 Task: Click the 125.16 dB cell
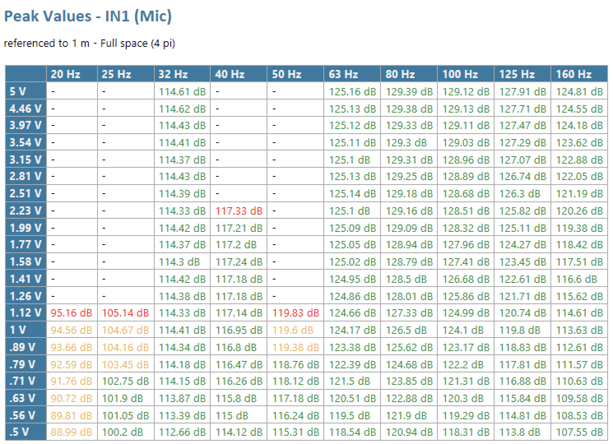tap(352, 92)
